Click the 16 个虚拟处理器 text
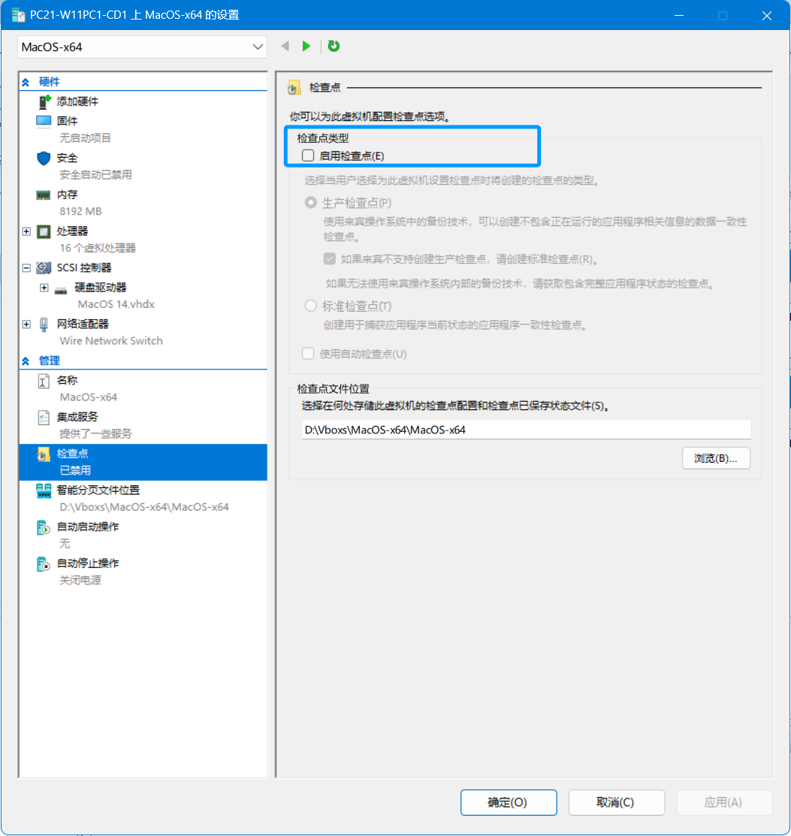791x836 pixels. [x=98, y=248]
